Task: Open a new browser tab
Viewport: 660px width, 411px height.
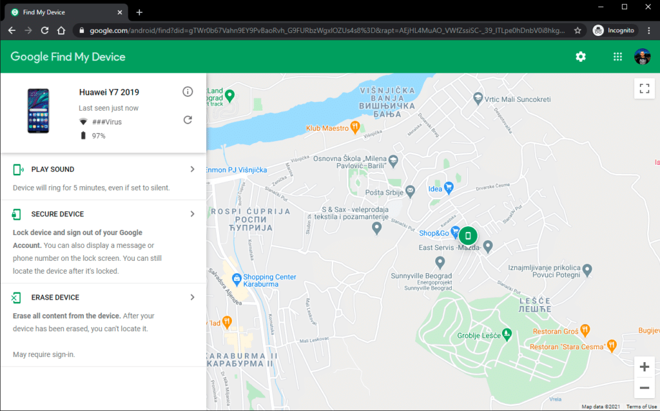Action: point(139,12)
